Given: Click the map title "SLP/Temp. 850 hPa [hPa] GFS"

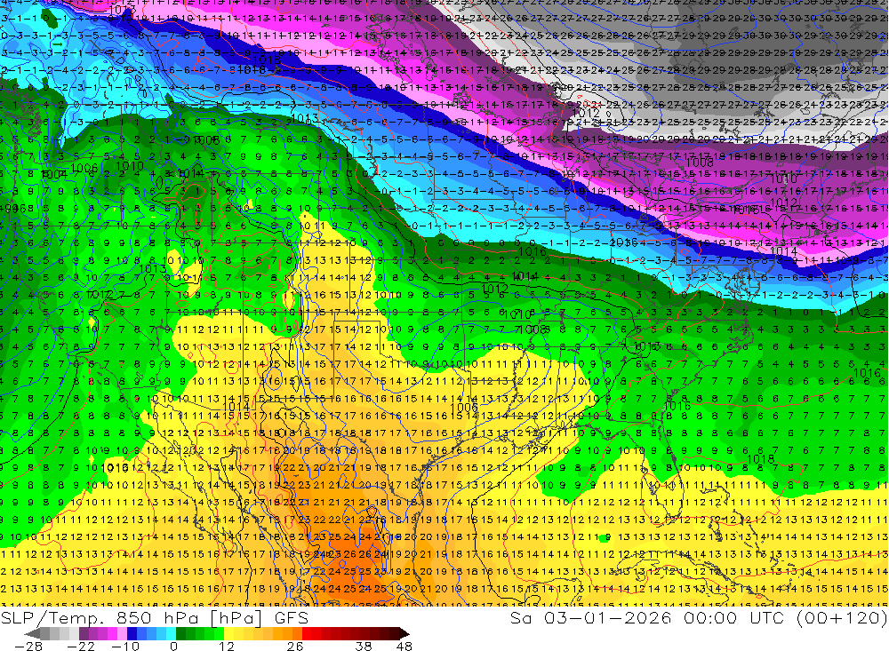Looking at the screenshot, I should click(154, 618).
